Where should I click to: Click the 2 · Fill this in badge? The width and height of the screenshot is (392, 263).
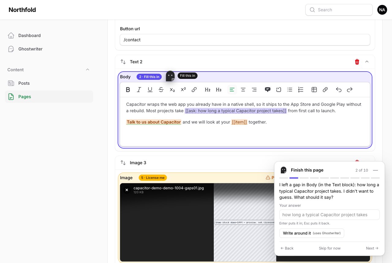tap(149, 77)
